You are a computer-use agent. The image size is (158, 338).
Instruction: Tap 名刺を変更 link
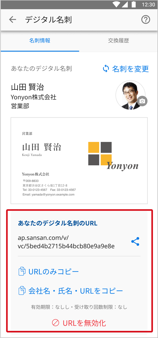130,69
